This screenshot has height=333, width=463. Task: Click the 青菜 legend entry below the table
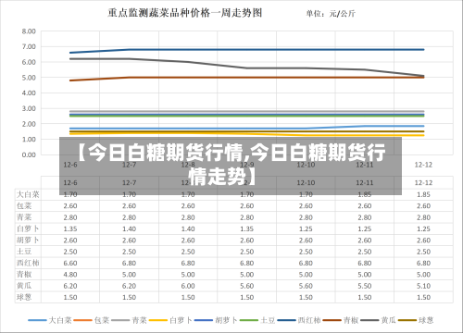tap(129, 320)
